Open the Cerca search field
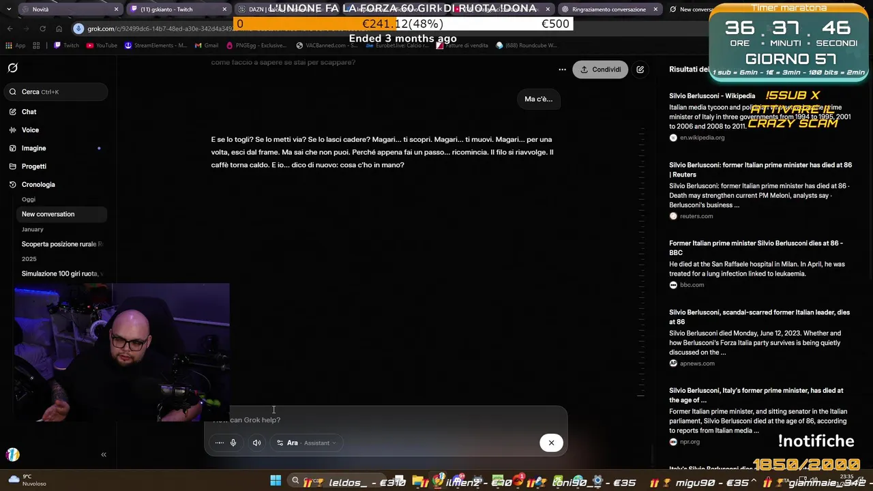The height and width of the screenshot is (491, 873). (x=56, y=91)
